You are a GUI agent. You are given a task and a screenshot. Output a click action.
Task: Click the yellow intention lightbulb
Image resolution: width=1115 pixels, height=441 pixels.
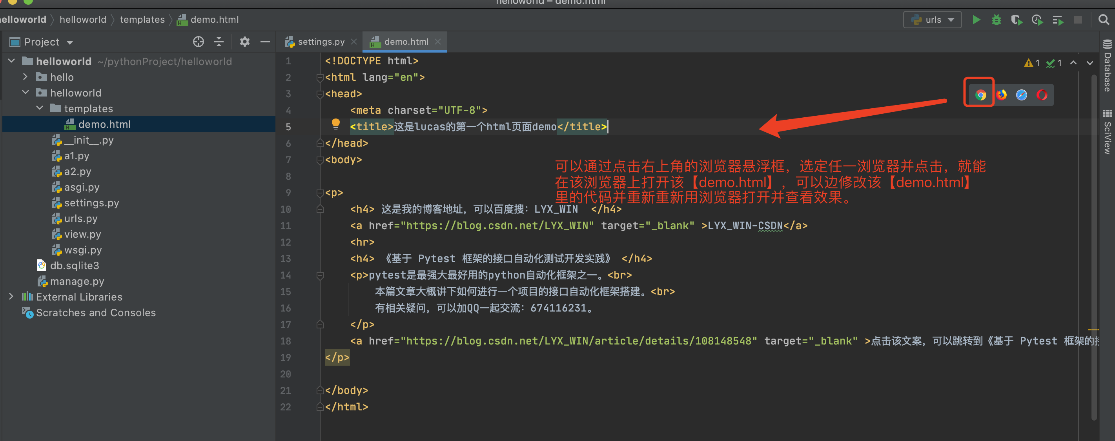tap(335, 124)
